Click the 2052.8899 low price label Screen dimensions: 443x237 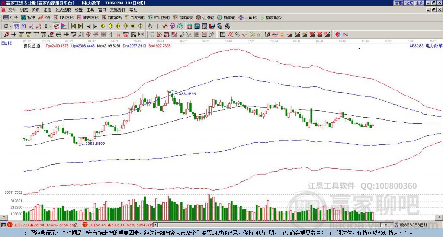coord(95,144)
